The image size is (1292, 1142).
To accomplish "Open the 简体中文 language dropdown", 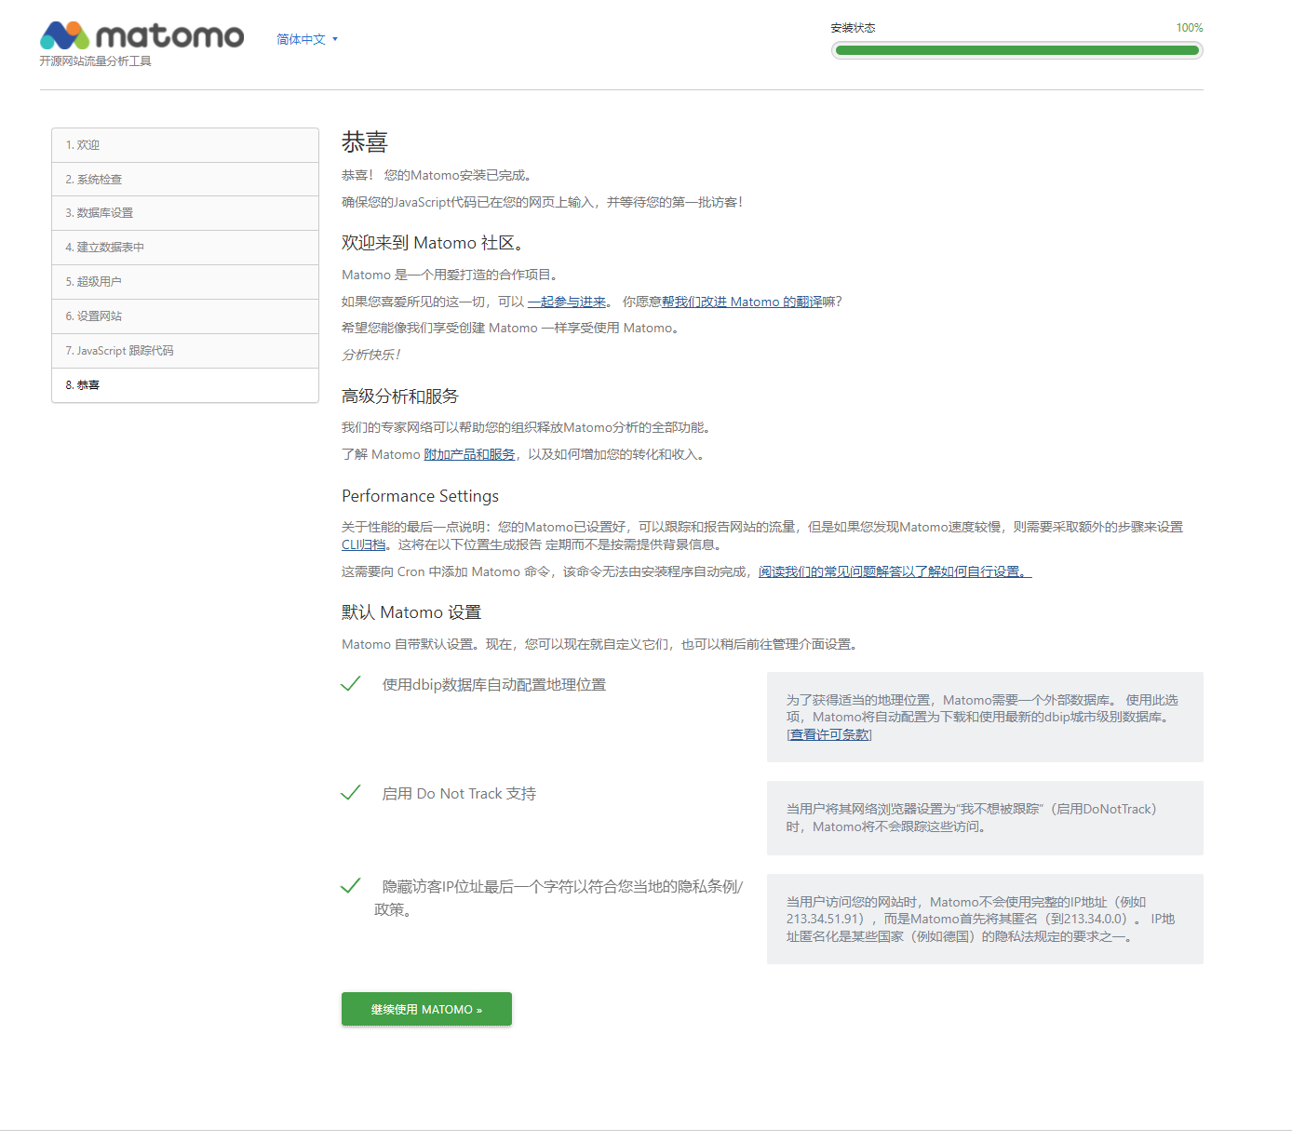I will (x=307, y=39).
